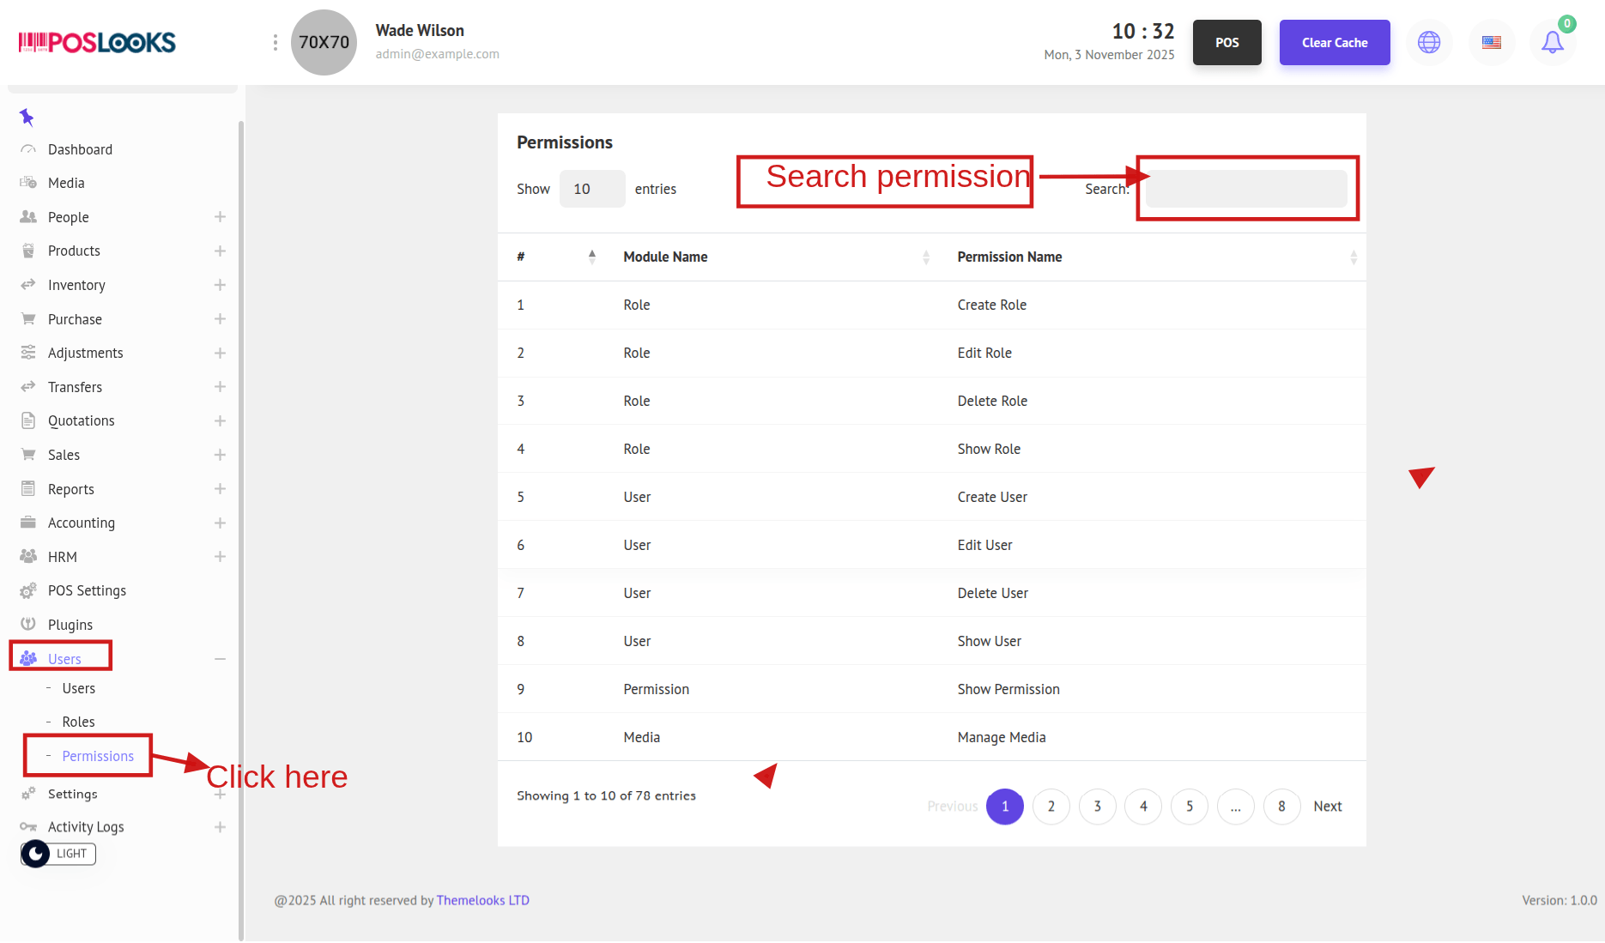Click the Clear Cache button
The height and width of the screenshot is (943, 1605).
[x=1334, y=42]
